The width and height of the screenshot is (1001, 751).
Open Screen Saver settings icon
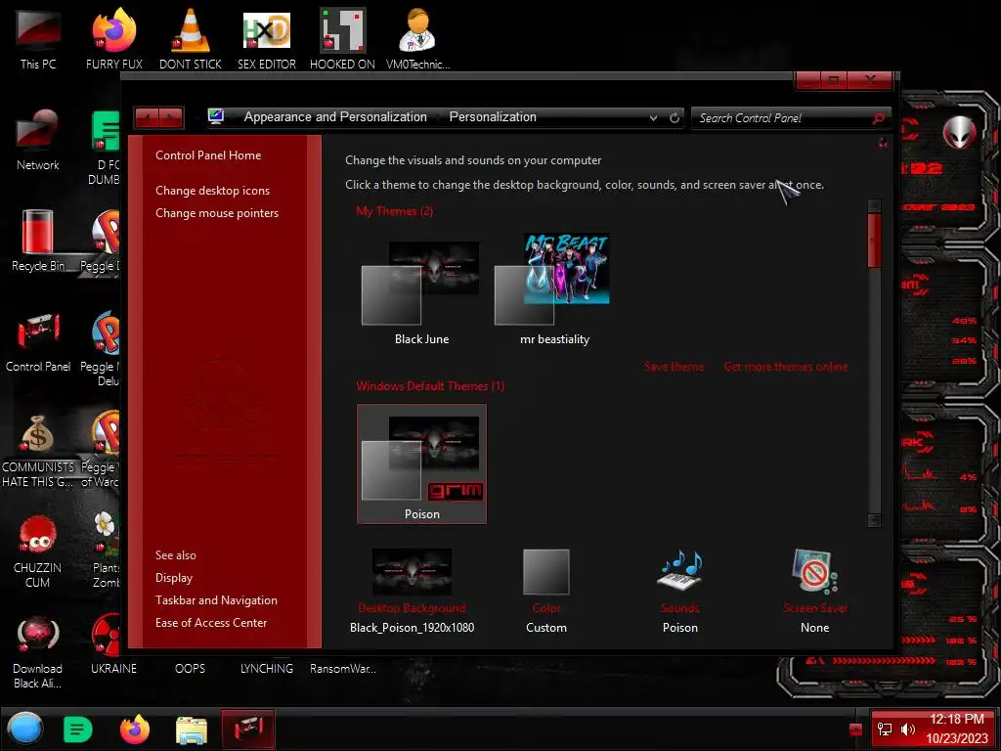tap(814, 570)
